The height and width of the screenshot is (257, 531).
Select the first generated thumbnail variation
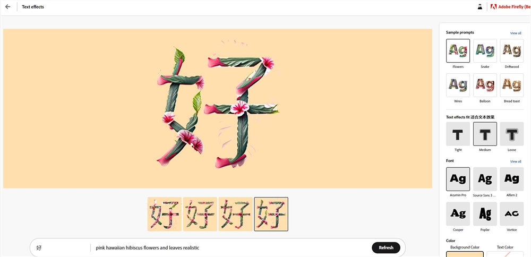pyautogui.click(x=164, y=214)
